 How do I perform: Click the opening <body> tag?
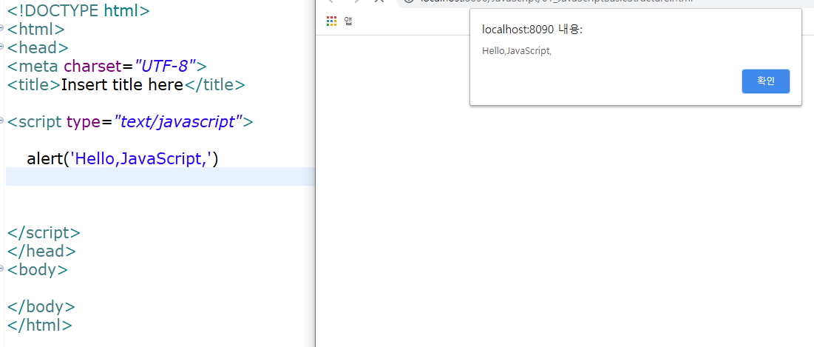tap(37, 269)
